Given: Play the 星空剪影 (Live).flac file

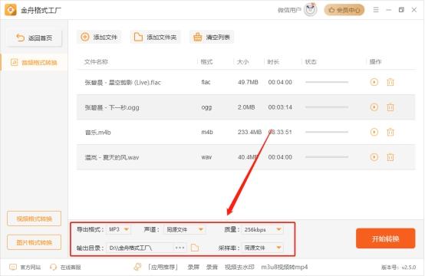Looking at the screenshot, I should [x=374, y=82].
